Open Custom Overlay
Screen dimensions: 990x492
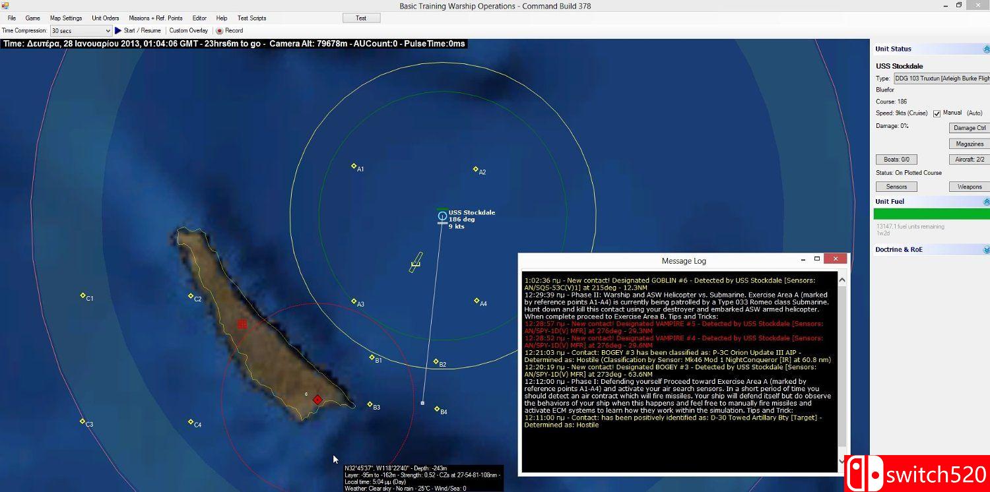[189, 30]
